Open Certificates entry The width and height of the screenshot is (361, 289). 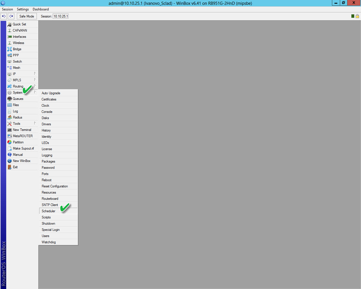(58, 99)
